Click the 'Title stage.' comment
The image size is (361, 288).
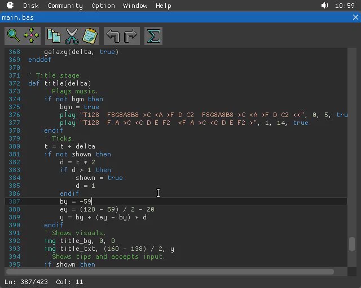tap(55, 75)
